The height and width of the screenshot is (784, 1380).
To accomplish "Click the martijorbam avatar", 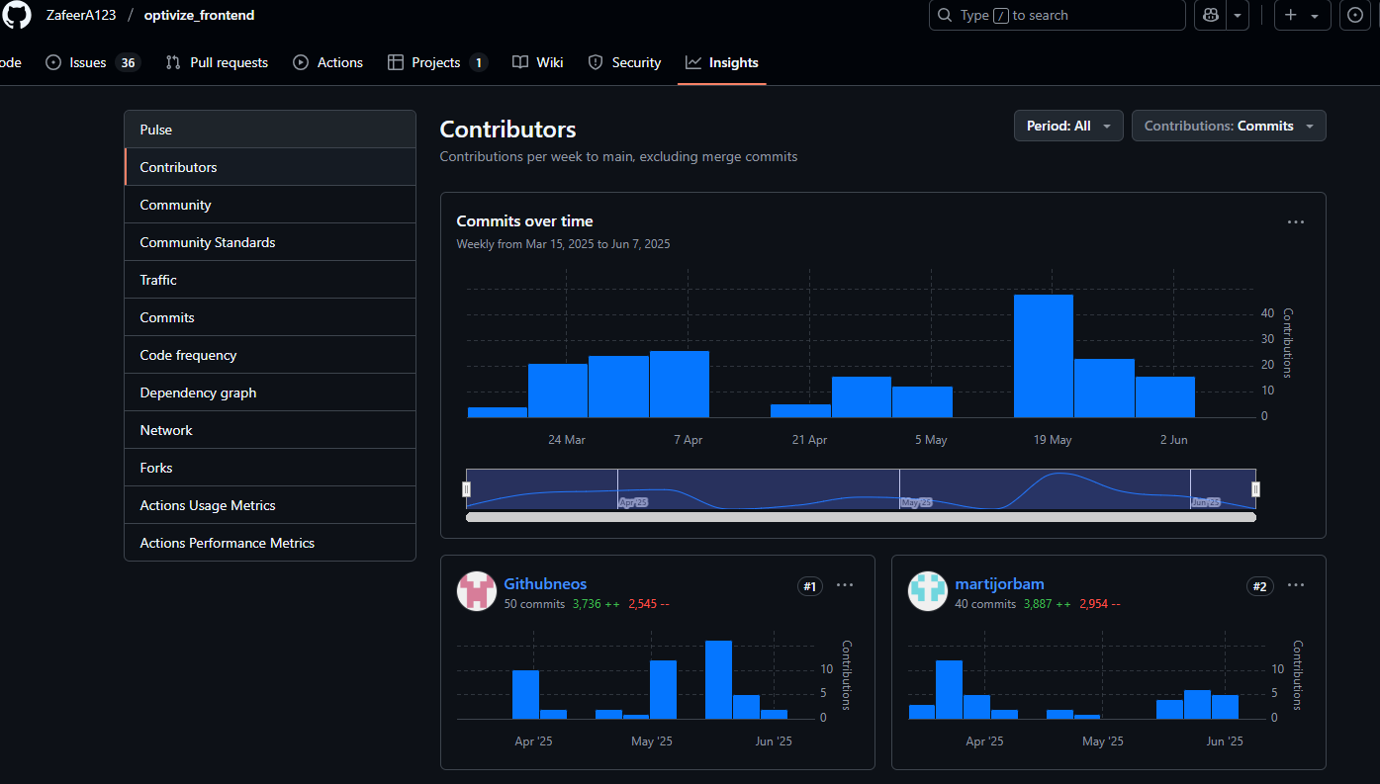I will coord(928,591).
